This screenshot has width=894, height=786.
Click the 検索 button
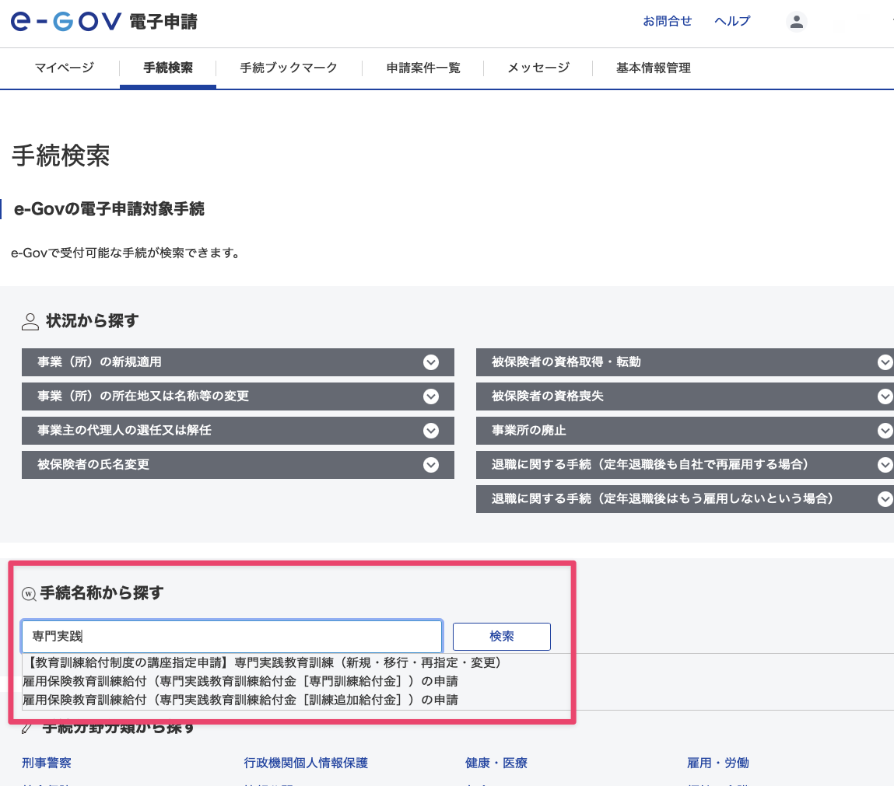(501, 636)
